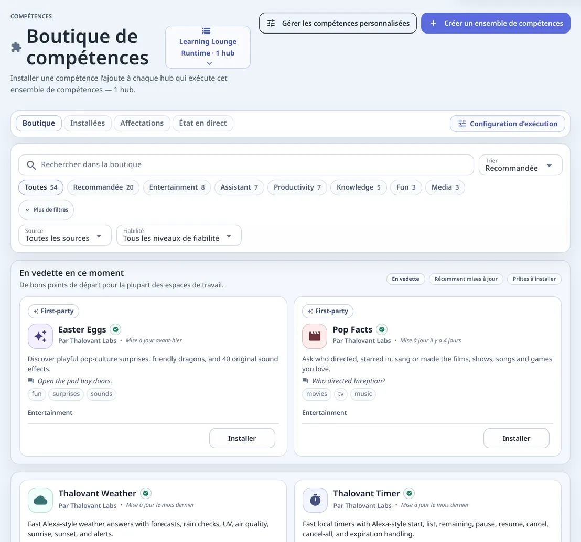581x542 pixels.
Task: Open Configuration d'exécution
Action: [507, 124]
